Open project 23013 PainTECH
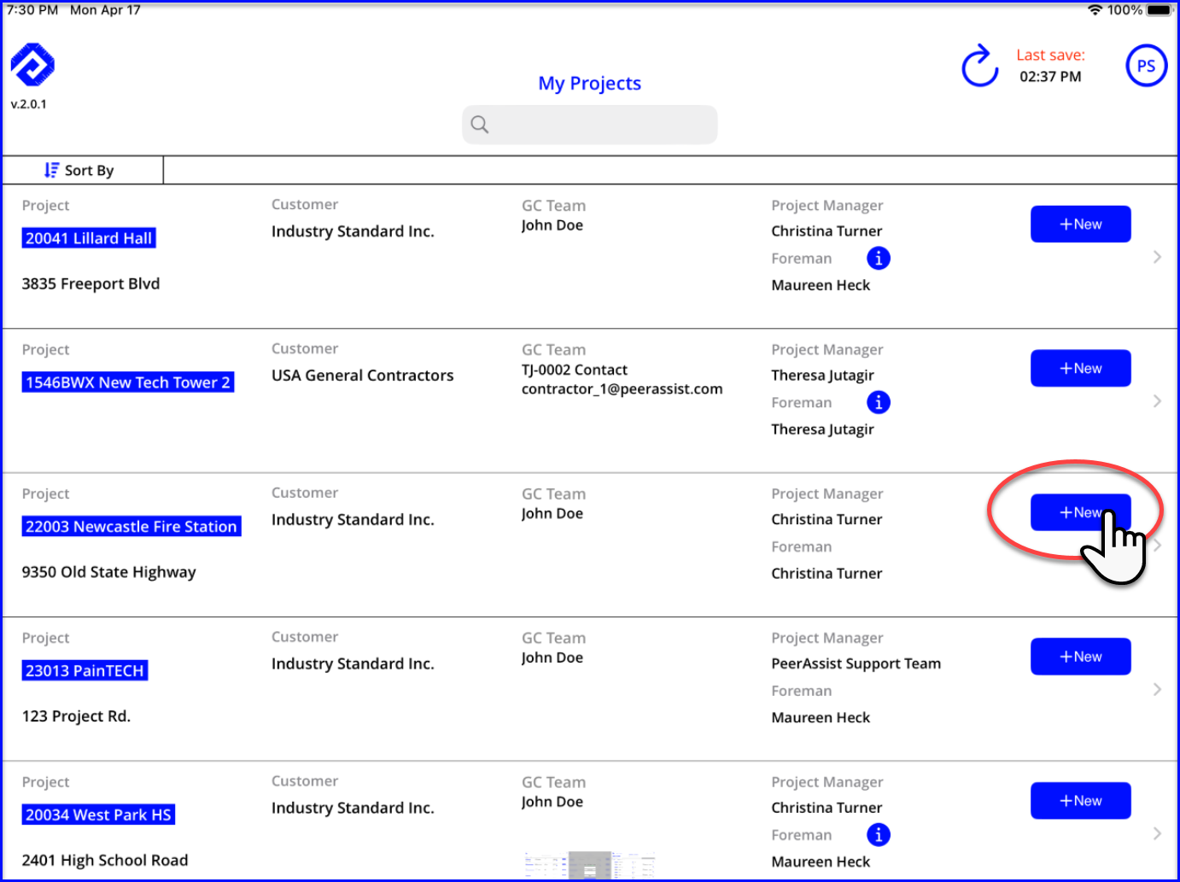Screen dimensions: 1180x882 pos(85,671)
